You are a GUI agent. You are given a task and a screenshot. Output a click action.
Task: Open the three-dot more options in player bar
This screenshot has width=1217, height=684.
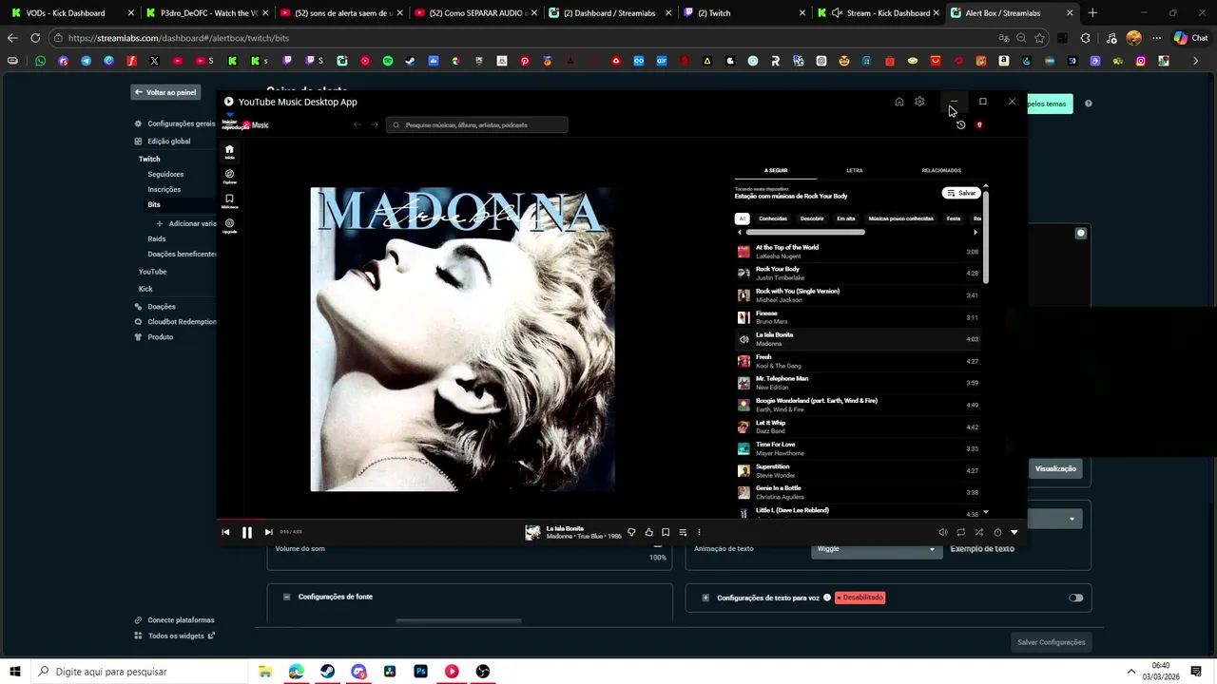point(699,532)
